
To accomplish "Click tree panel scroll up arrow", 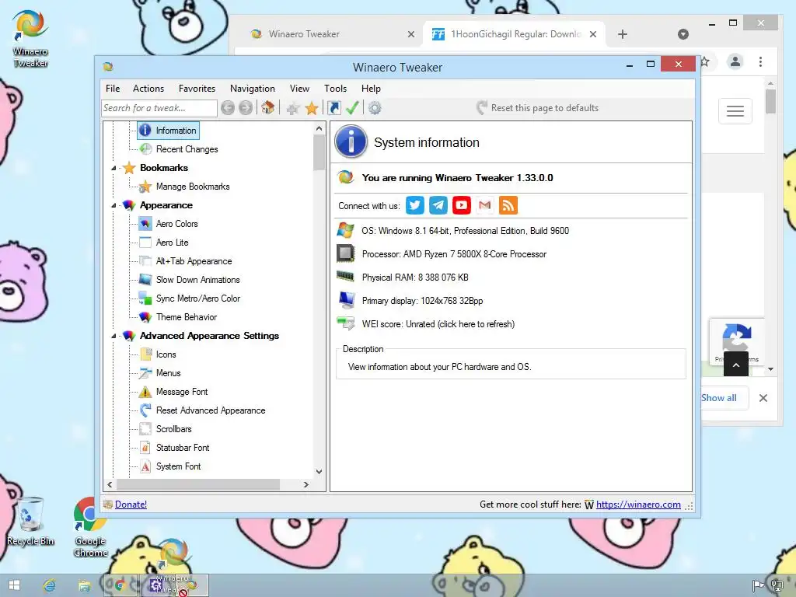I will [x=319, y=128].
